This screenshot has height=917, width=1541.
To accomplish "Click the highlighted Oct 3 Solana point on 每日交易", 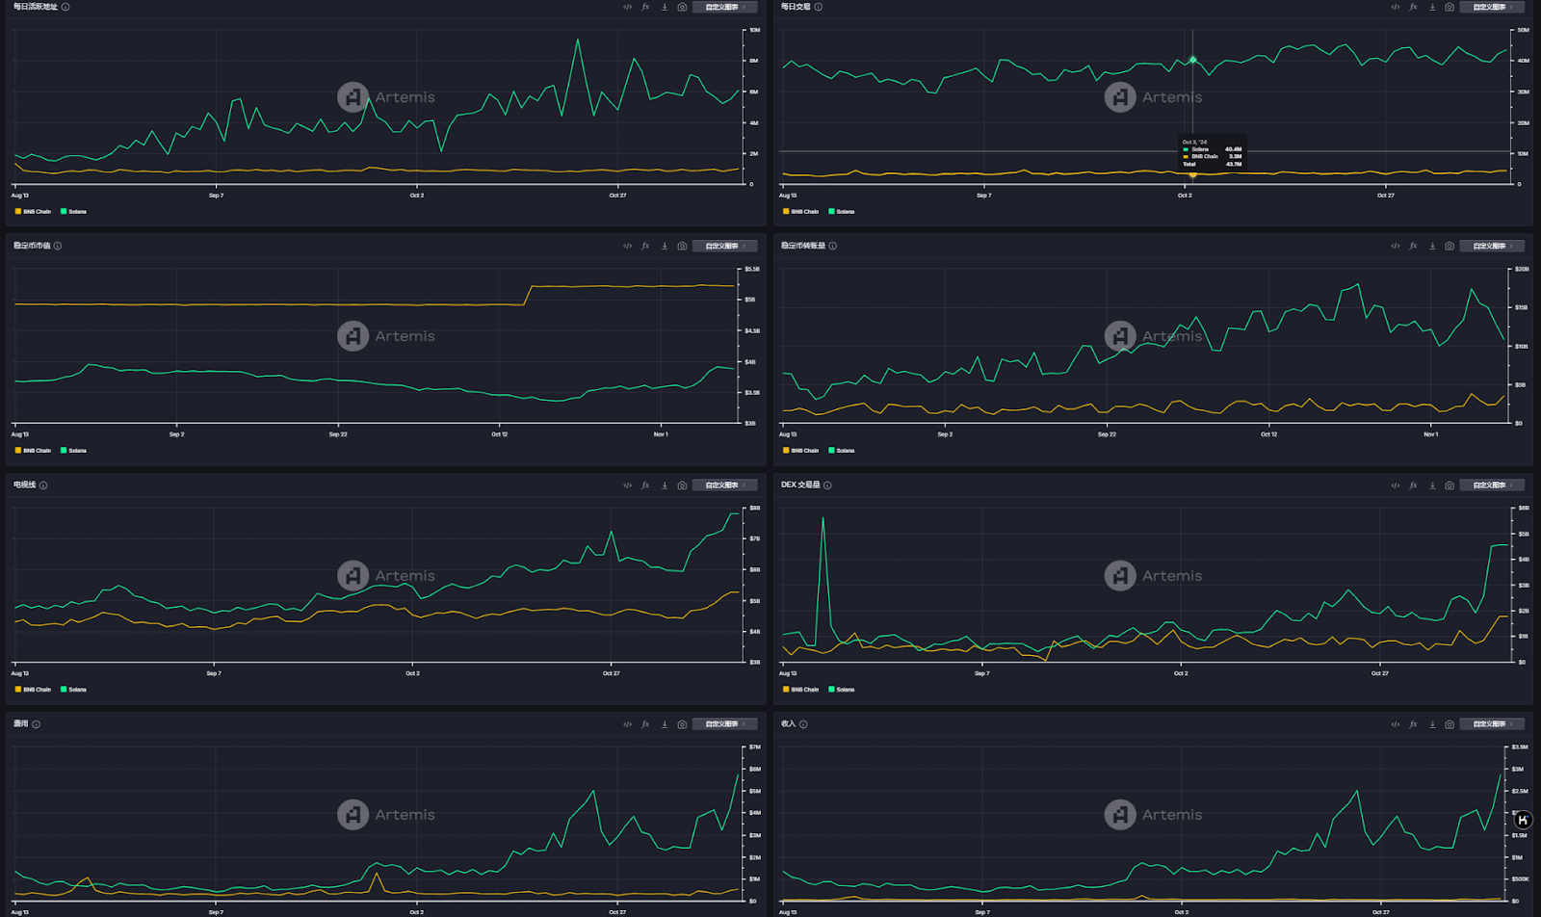I will [1192, 60].
